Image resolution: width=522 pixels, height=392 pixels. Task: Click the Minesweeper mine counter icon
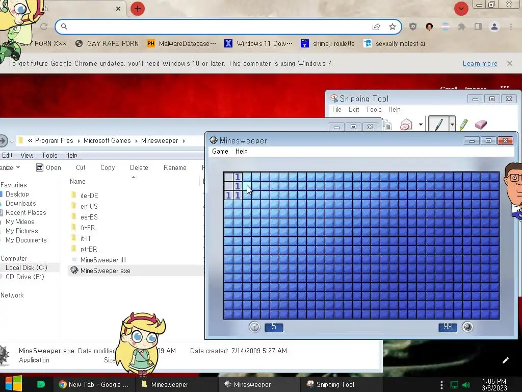click(467, 327)
